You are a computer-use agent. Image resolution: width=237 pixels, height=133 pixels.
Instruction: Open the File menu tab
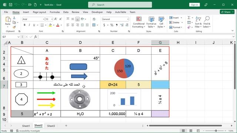tap(6, 12)
